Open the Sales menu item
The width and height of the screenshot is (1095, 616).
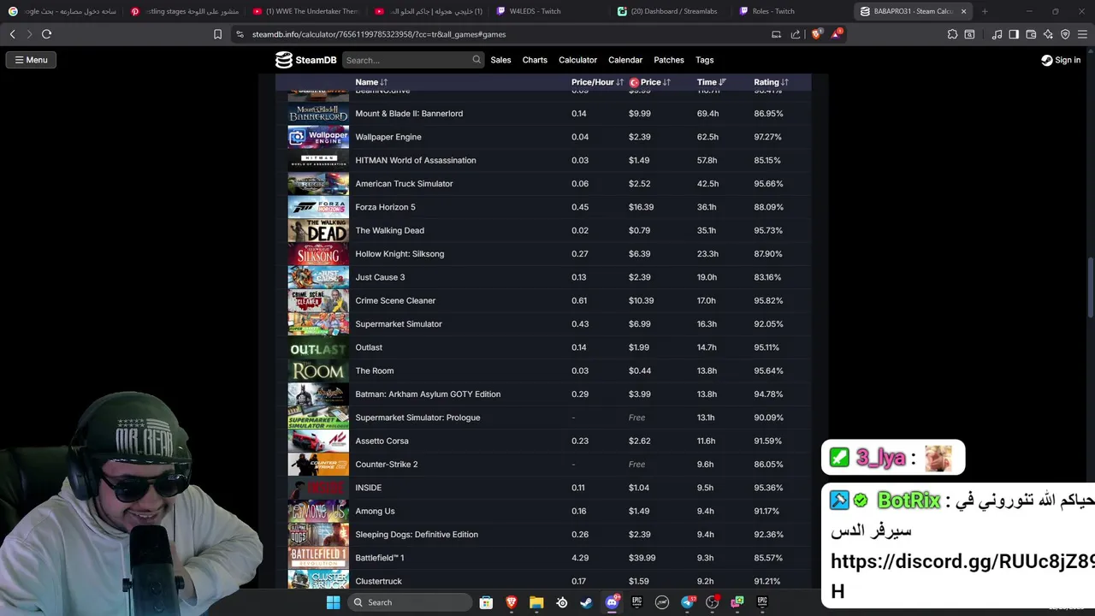coord(500,60)
